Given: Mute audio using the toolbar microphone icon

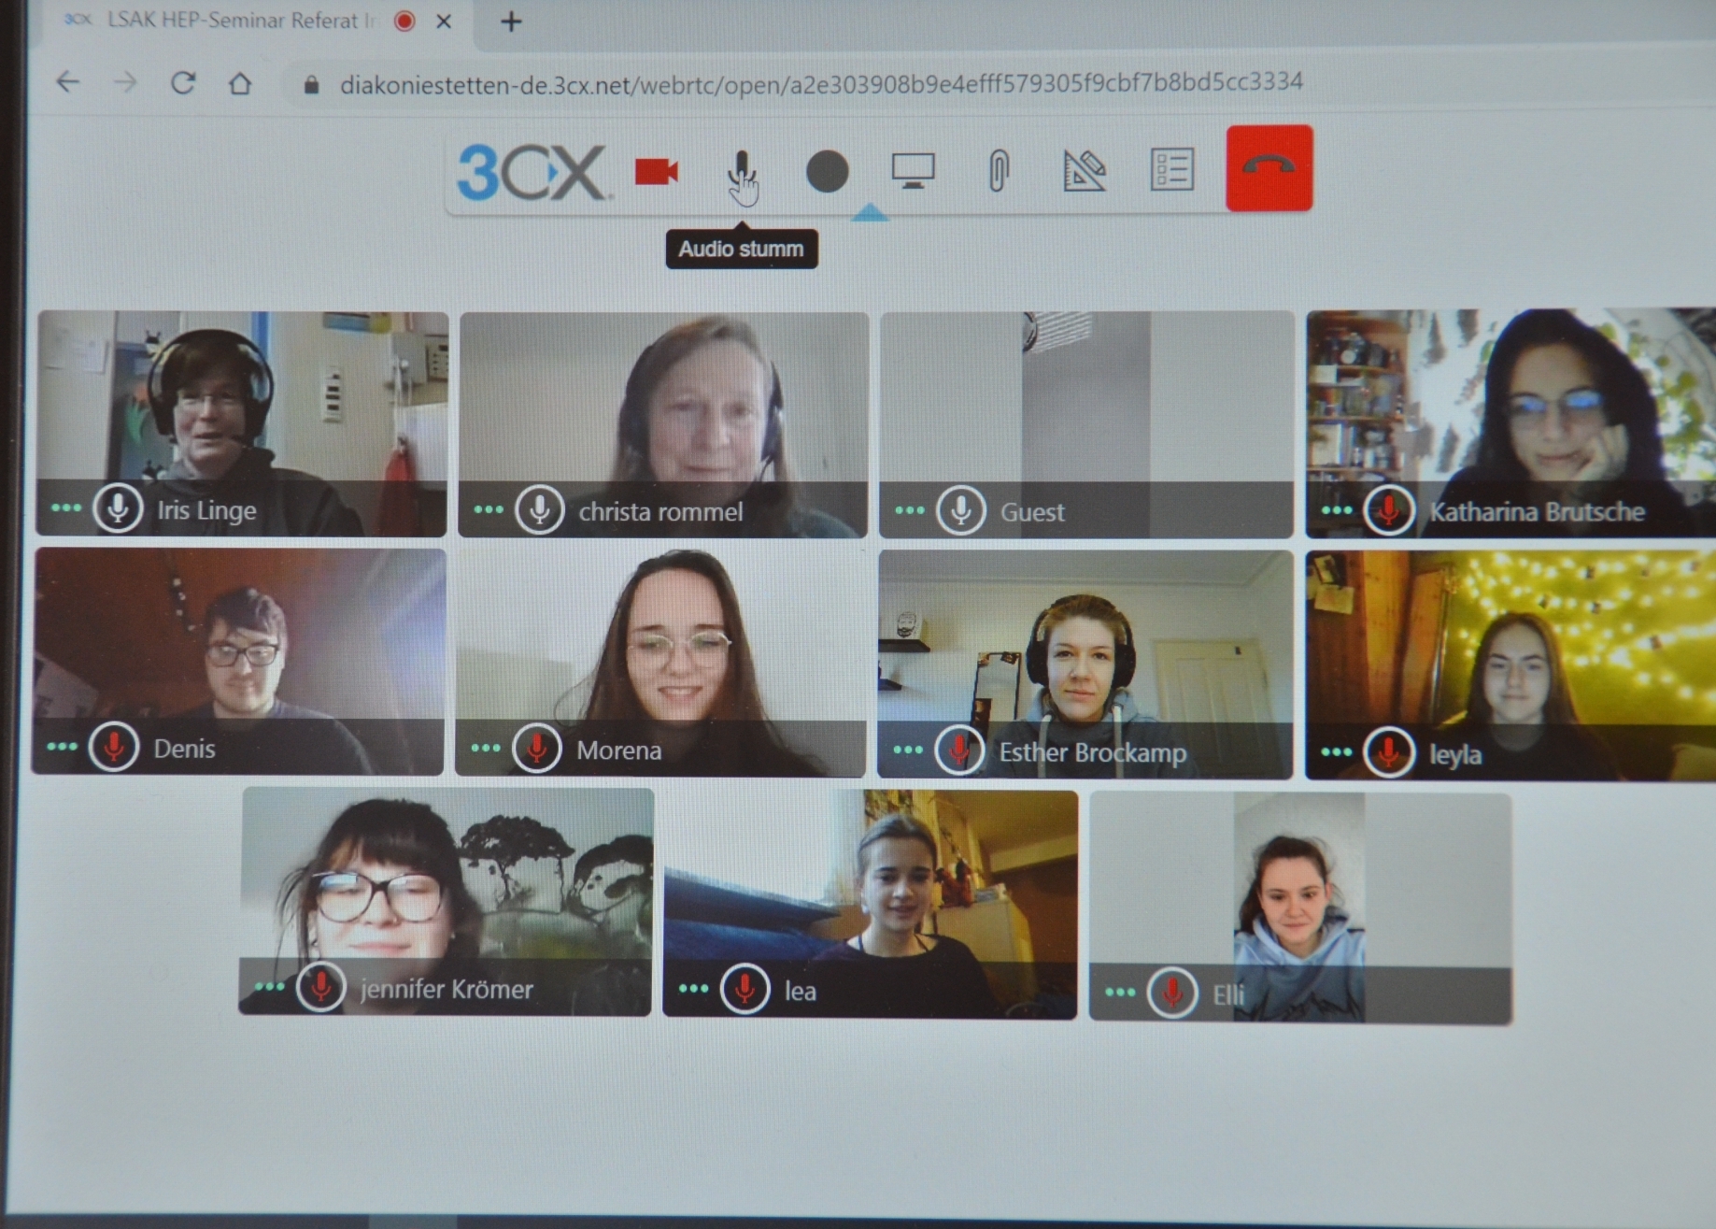Looking at the screenshot, I should click(742, 170).
